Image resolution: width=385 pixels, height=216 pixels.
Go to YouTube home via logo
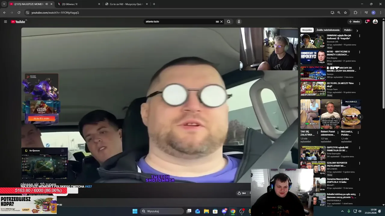(x=19, y=22)
